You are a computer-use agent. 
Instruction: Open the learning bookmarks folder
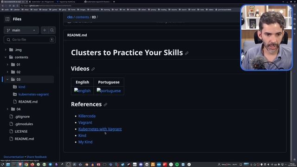[x=105, y=9]
